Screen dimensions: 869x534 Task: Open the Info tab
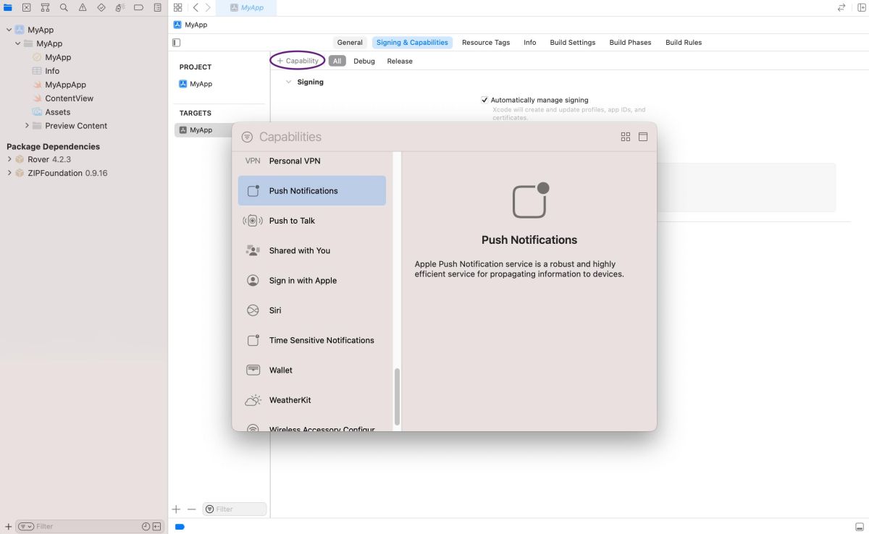point(530,43)
